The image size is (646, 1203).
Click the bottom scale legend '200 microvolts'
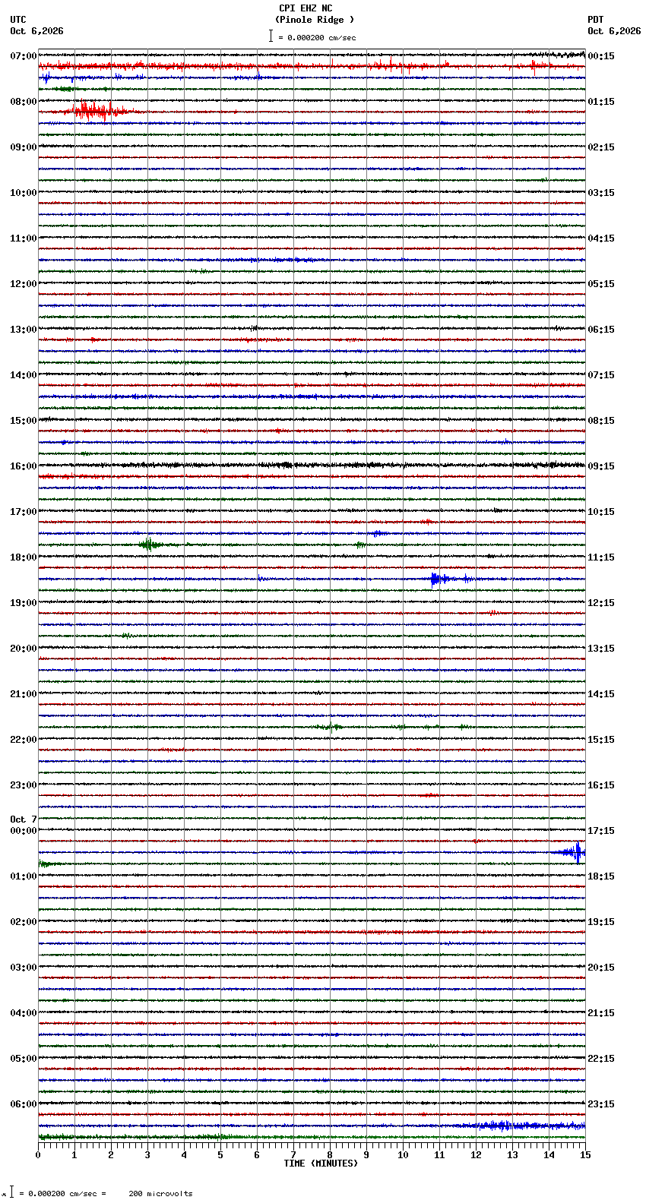[x=160, y=1194]
